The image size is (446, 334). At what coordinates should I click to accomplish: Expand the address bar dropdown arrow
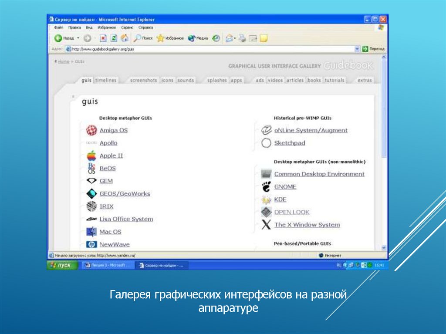357,49
